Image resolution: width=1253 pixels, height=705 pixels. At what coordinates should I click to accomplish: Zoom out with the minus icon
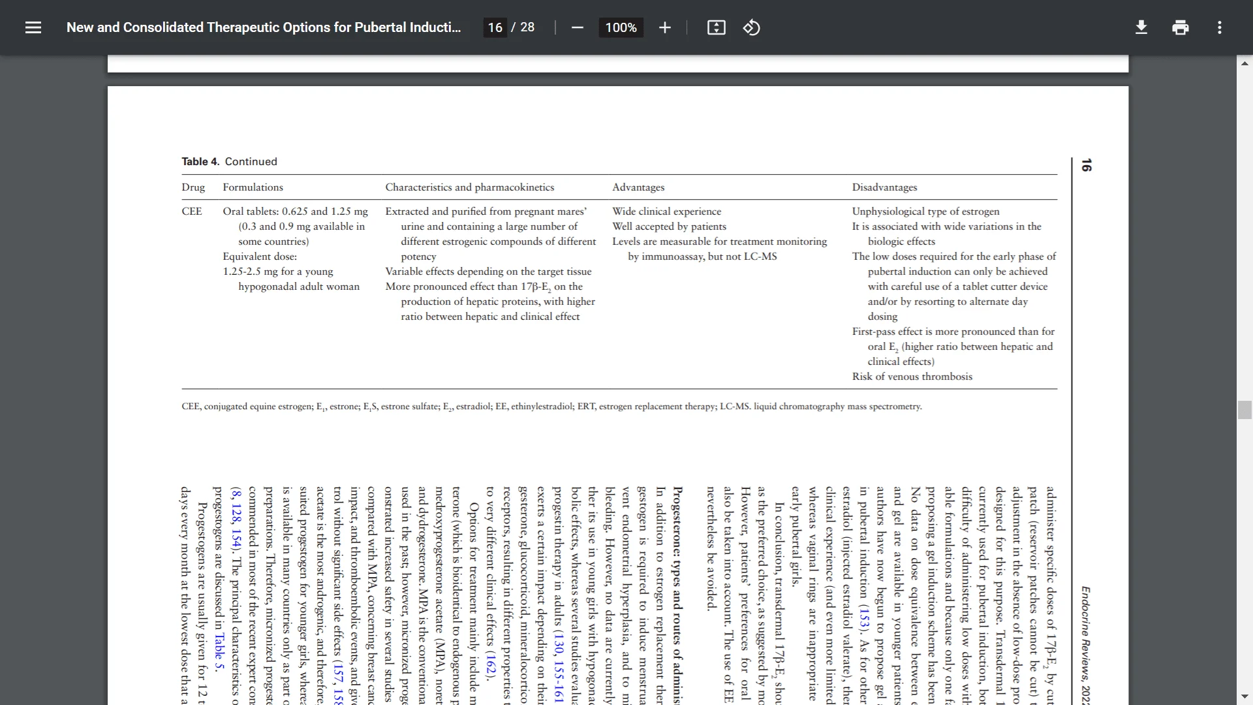pyautogui.click(x=577, y=27)
